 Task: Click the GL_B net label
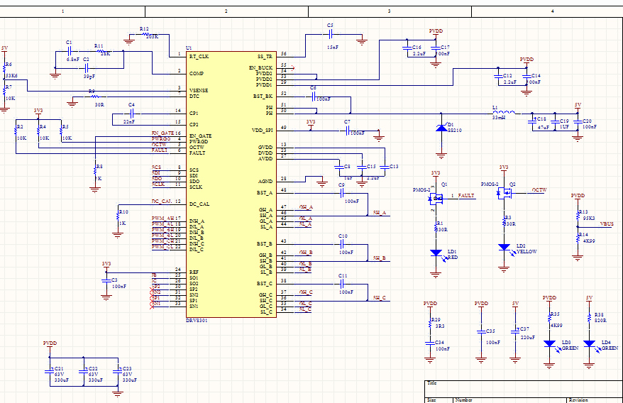306,263
